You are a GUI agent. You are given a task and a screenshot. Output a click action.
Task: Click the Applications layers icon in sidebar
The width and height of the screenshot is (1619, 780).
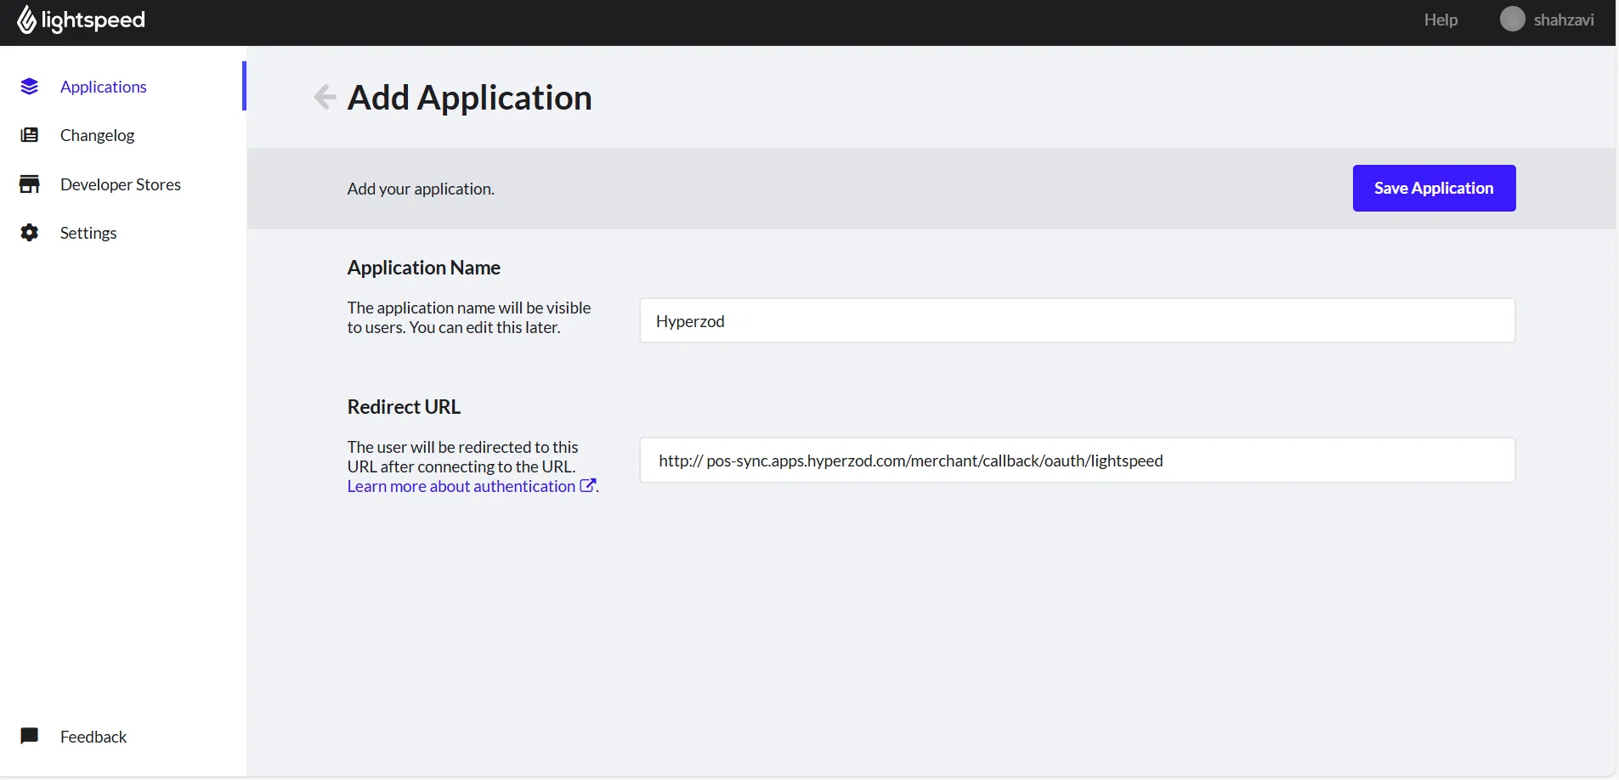coord(30,87)
